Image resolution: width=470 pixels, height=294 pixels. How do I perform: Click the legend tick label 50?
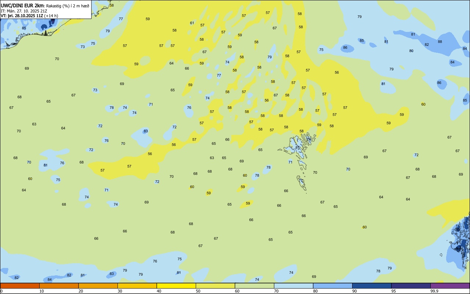point(198,291)
